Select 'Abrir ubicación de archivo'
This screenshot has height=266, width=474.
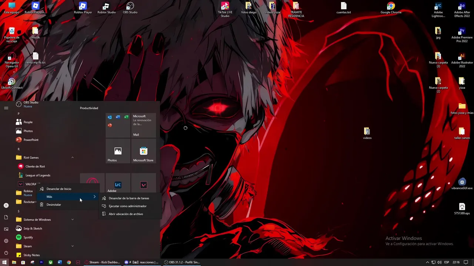point(126,214)
